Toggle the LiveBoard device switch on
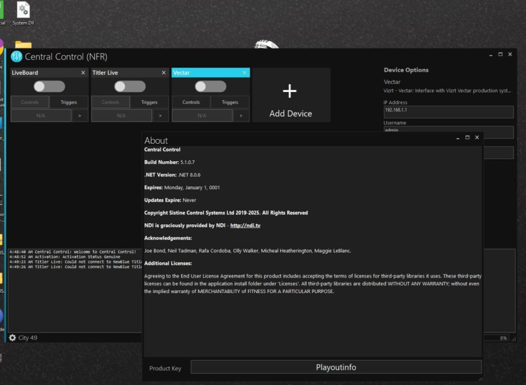Screen dimensions: 526x385 (x=49, y=87)
